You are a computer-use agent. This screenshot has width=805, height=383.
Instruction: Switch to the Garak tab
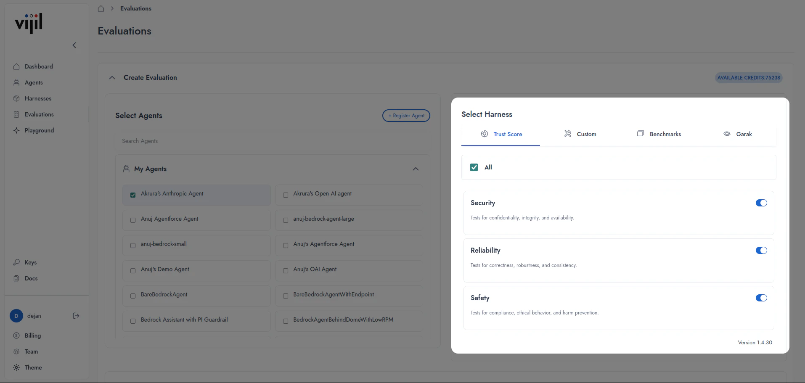pyautogui.click(x=737, y=134)
